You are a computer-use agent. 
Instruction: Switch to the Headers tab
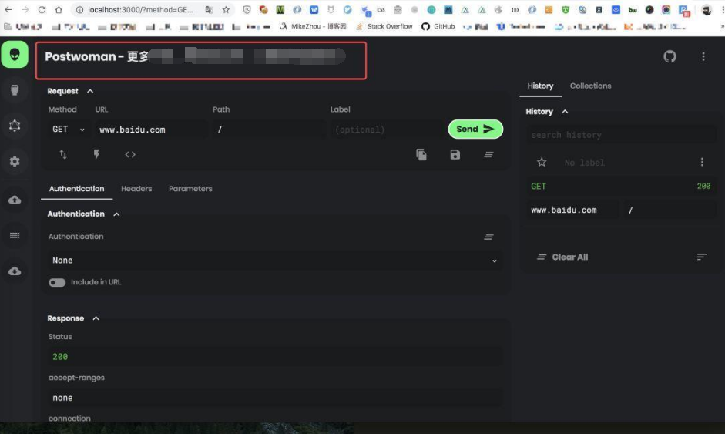click(136, 189)
